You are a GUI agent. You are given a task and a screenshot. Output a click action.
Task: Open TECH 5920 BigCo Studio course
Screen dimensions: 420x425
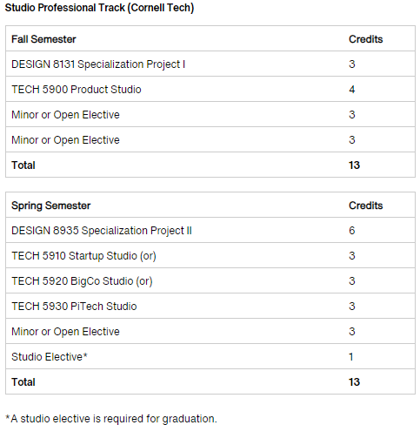82,281
